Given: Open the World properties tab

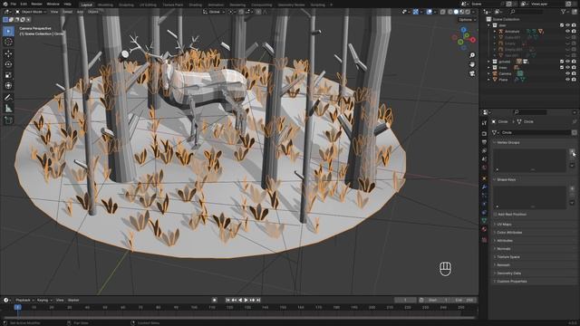Looking at the screenshot, I should pyautogui.click(x=484, y=168).
